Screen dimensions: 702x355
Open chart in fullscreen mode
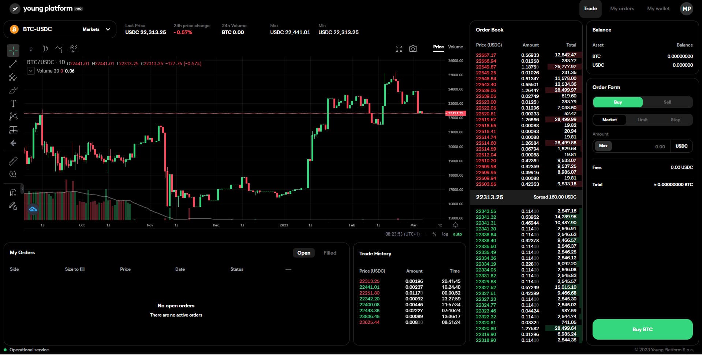pos(399,49)
